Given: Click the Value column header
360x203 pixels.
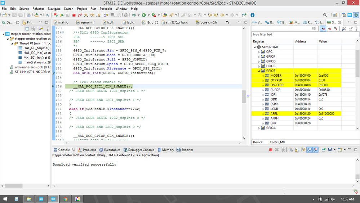Looking at the screenshot, I should click(x=323, y=41).
